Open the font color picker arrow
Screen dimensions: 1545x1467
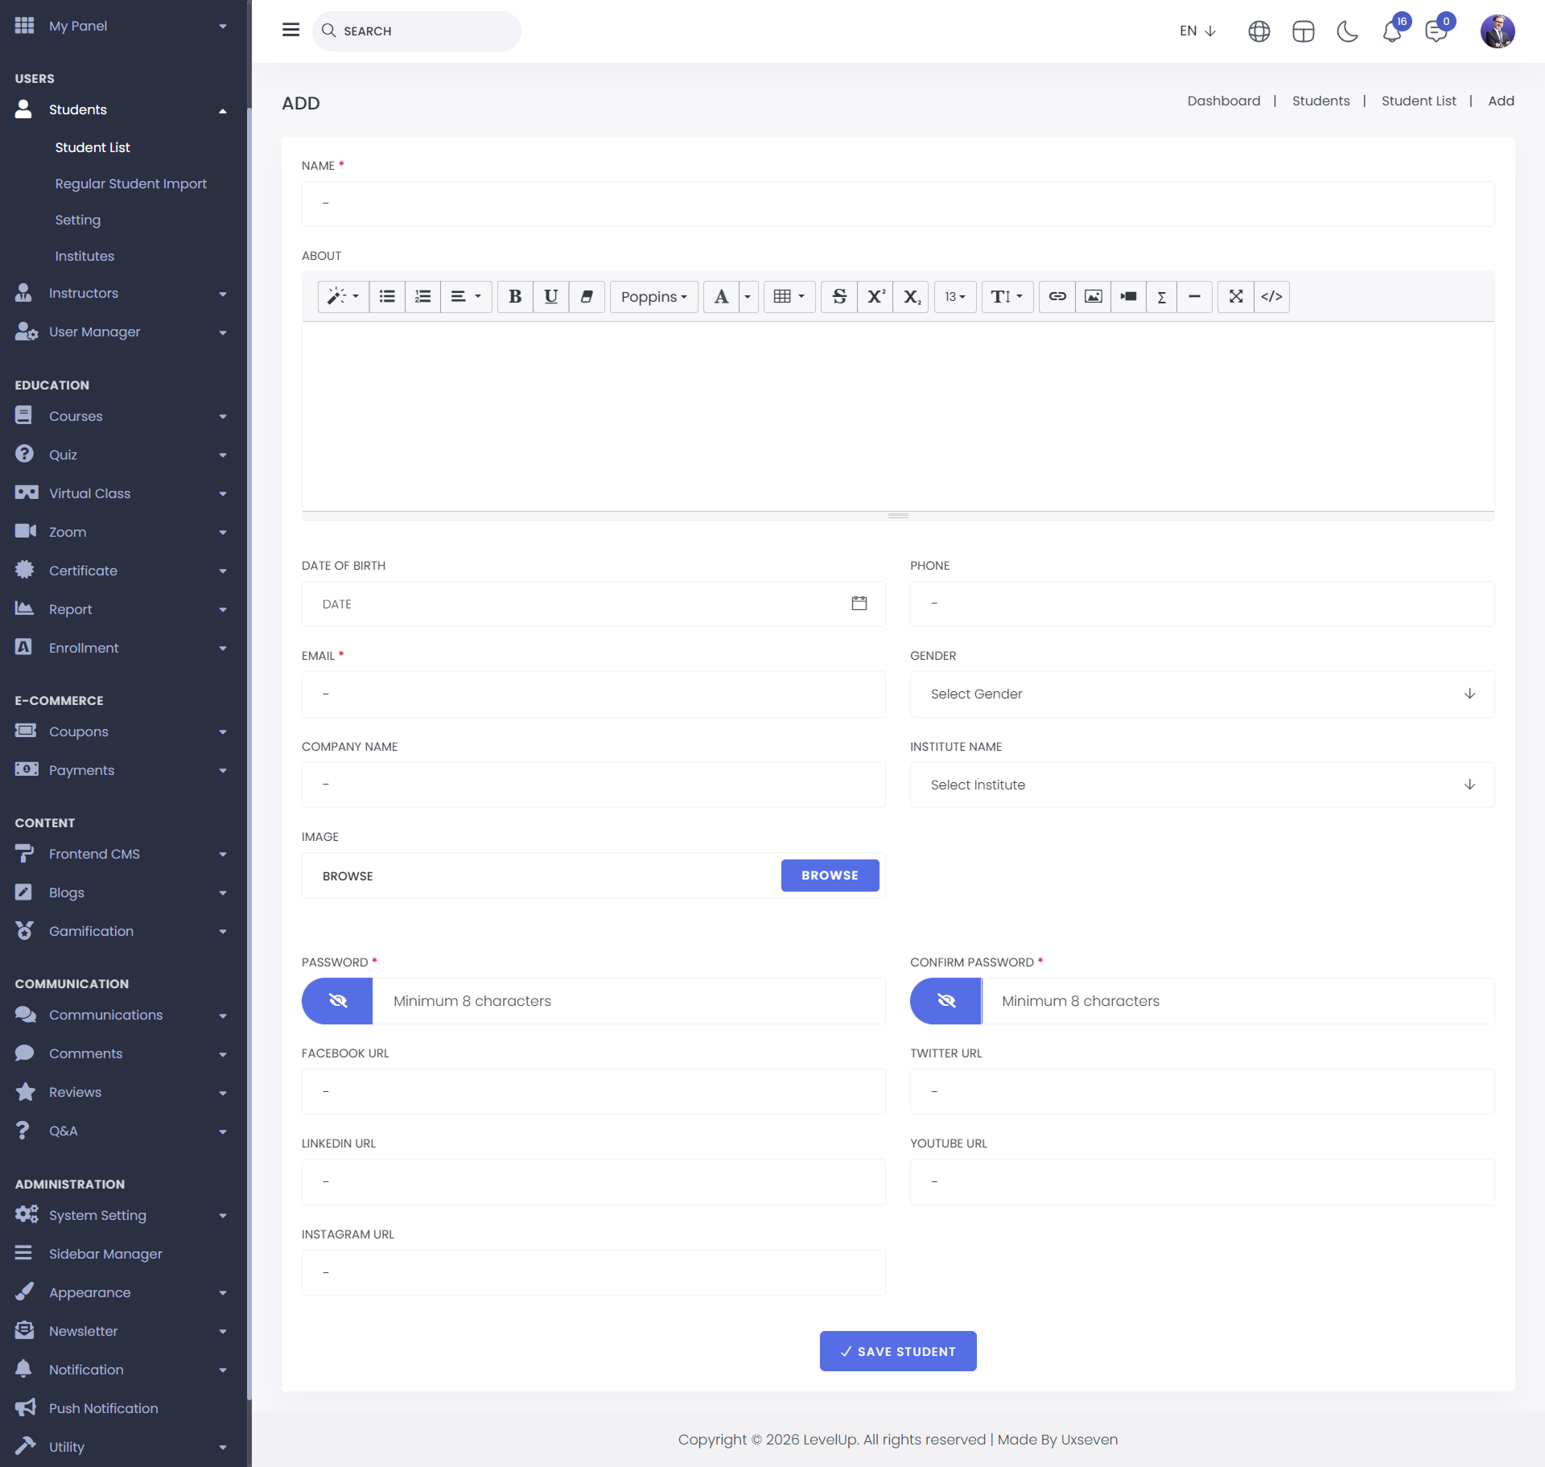(x=748, y=297)
